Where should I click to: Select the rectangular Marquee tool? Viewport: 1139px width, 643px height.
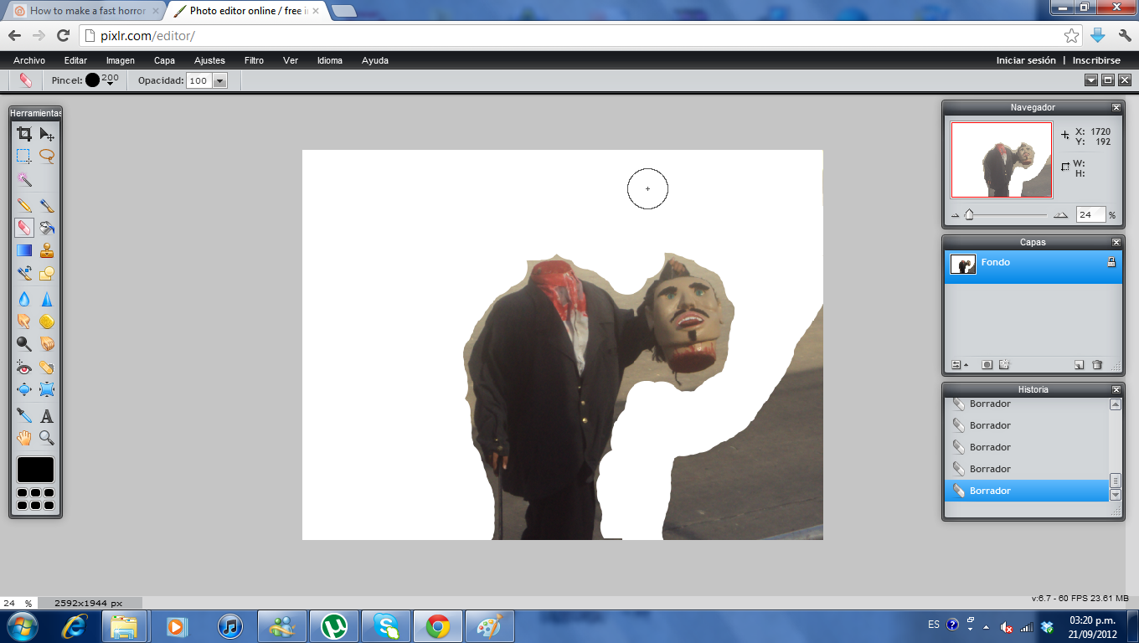(24, 156)
